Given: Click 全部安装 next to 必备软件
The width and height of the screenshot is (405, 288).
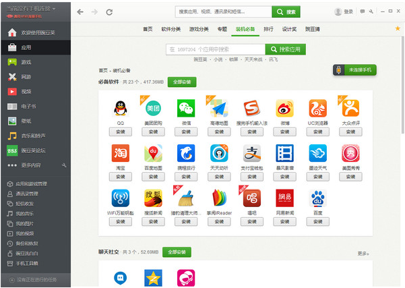Looking at the screenshot, I should tap(182, 82).
